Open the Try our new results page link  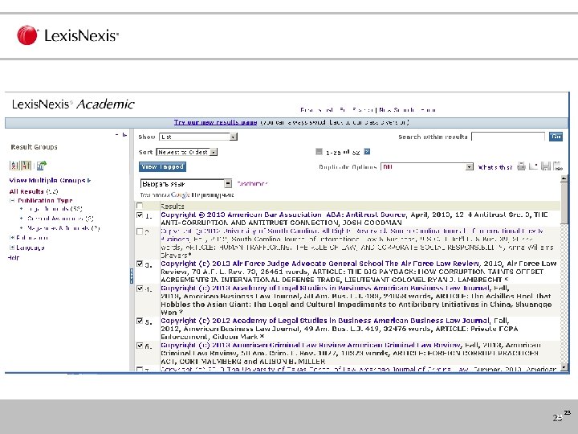click(215, 122)
